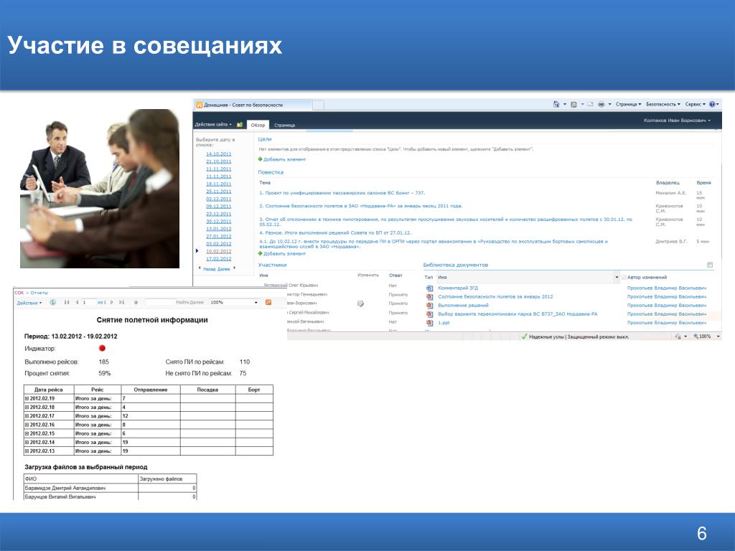
Task: Go to next report page
Action: point(111,303)
